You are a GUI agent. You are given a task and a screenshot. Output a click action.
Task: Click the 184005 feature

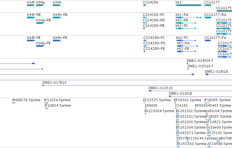pos(145,109)
